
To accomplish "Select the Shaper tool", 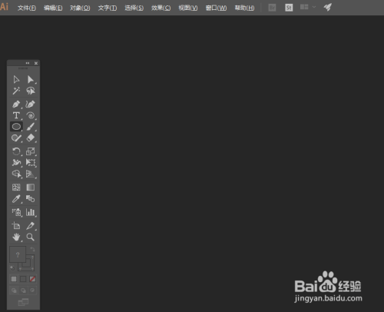I will tap(16, 138).
